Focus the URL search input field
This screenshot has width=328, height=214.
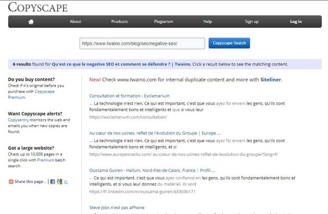coord(142,44)
